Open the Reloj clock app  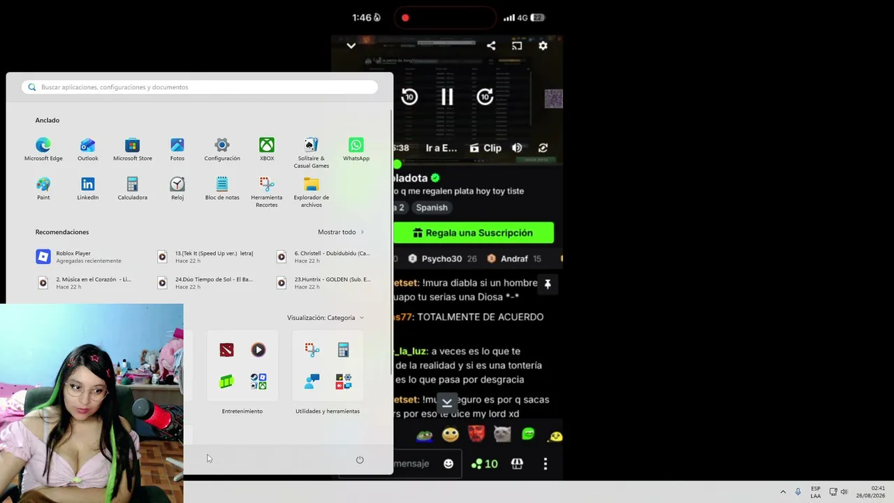[177, 189]
